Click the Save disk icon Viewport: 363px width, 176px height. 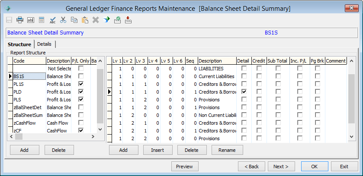pos(9,20)
